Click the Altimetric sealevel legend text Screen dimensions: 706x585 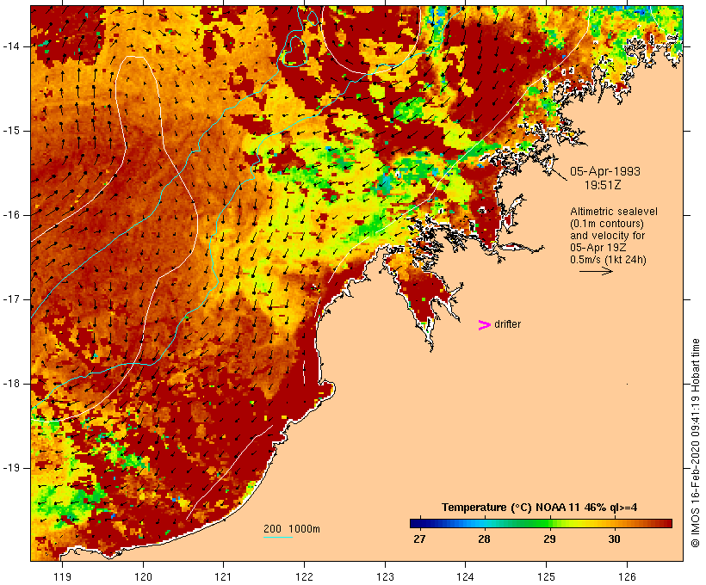click(x=614, y=212)
